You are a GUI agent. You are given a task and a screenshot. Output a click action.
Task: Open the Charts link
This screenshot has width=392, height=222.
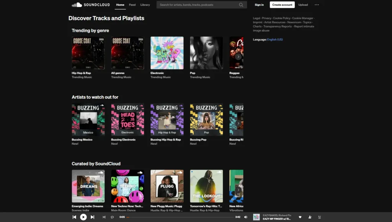(x=257, y=26)
